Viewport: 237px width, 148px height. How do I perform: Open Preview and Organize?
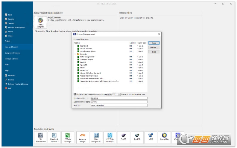(x=15, y=28)
